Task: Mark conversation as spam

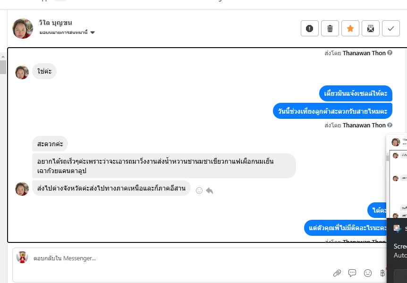Action: (309, 29)
